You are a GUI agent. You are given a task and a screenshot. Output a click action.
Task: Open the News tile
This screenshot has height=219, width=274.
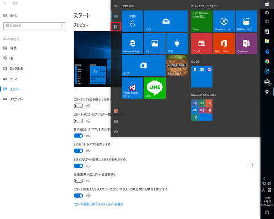click(202, 43)
